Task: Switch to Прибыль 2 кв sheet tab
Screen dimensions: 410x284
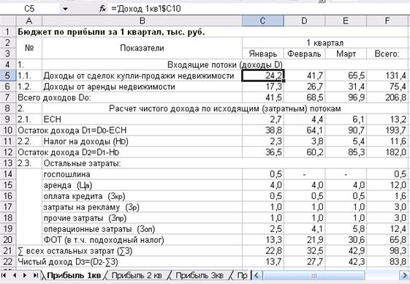Action: tap(137, 275)
